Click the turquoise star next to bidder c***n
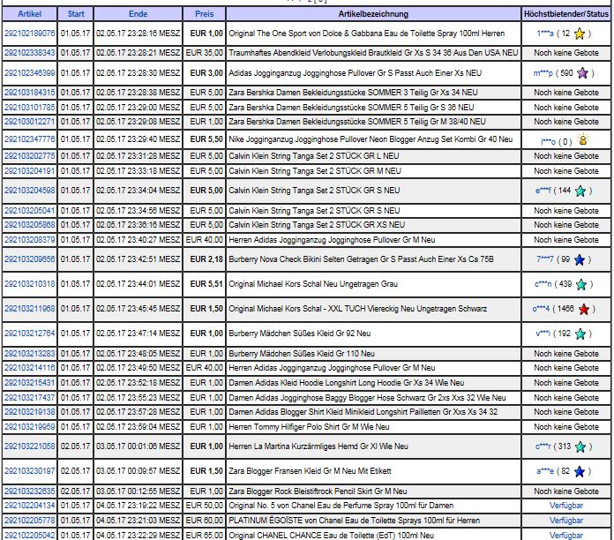The width and height of the screenshot is (614, 540). (x=581, y=284)
